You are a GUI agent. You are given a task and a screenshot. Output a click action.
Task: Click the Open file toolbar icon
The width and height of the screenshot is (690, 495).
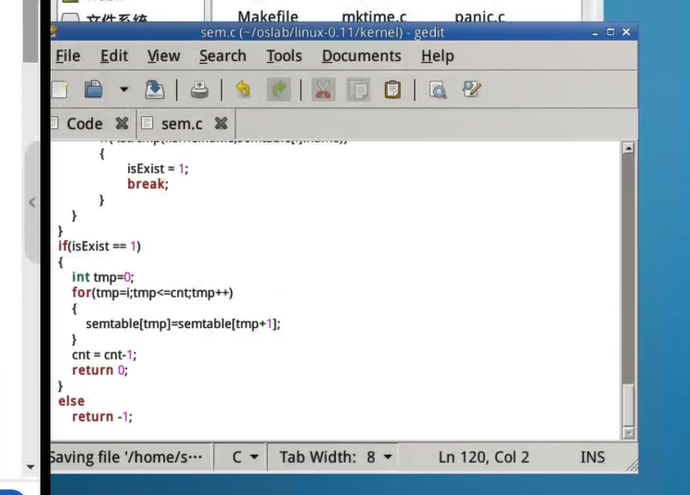(93, 90)
